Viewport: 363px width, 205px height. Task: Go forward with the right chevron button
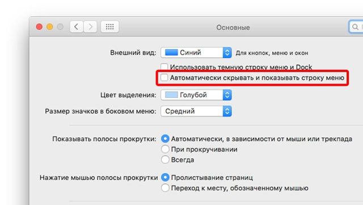click(x=90, y=27)
